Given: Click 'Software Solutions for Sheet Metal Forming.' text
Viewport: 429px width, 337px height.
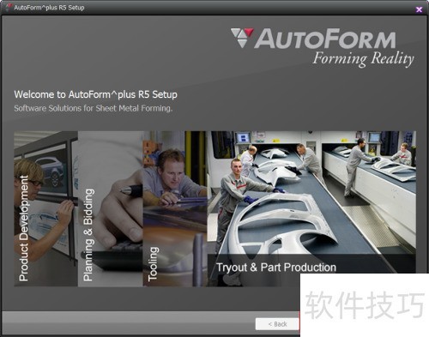Looking at the screenshot, I should click(x=94, y=108).
